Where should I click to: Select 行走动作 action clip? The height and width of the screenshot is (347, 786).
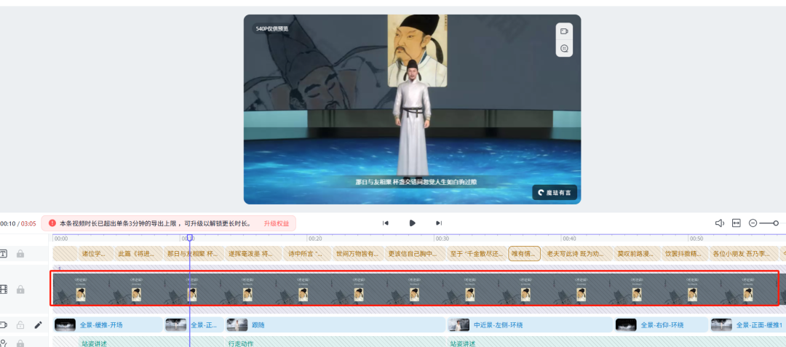click(336, 343)
